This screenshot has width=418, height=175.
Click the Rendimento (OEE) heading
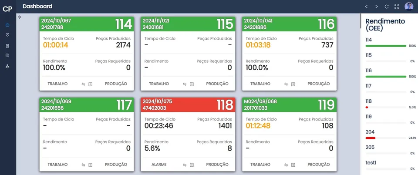[385, 25]
